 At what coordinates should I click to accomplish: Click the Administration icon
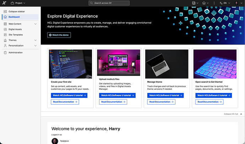pos(5,52)
